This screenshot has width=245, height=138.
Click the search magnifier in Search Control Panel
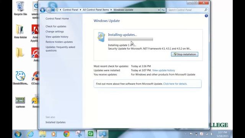click(x=206, y=10)
